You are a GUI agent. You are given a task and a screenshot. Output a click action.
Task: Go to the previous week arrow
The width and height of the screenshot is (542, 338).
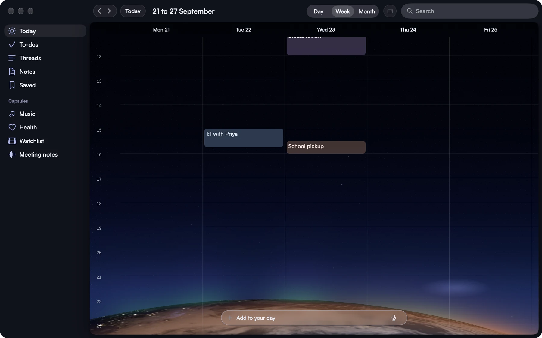99,11
